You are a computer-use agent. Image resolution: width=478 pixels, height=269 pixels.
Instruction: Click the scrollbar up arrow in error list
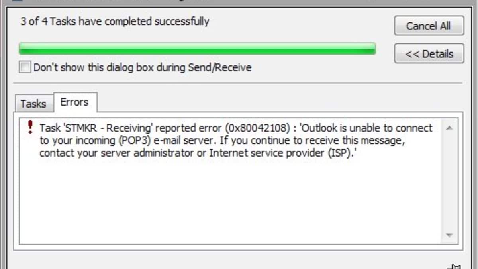[x=449, y=128]
